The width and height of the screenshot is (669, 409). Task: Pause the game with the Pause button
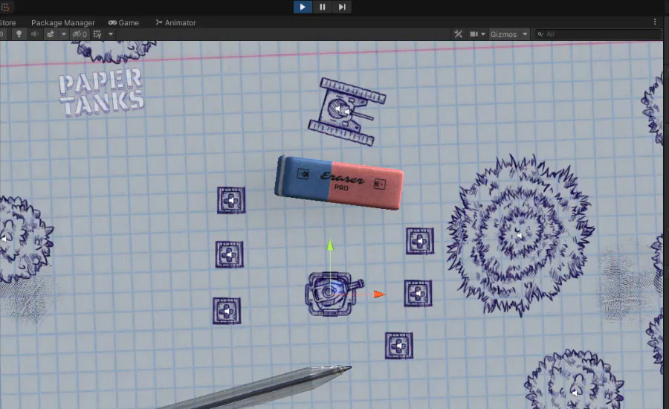[322, 7]
